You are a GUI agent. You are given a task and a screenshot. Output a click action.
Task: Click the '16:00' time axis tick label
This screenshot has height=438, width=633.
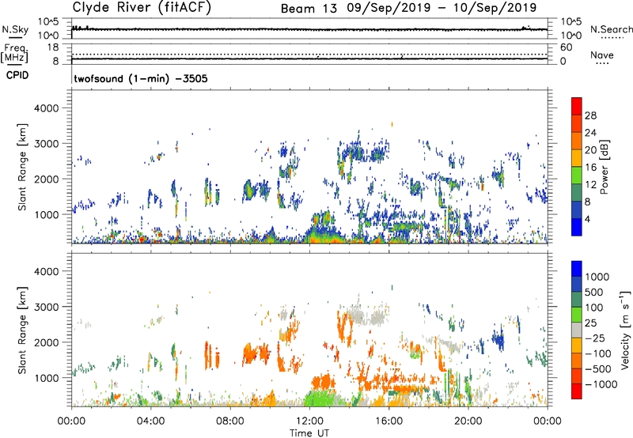coord(389,421)
